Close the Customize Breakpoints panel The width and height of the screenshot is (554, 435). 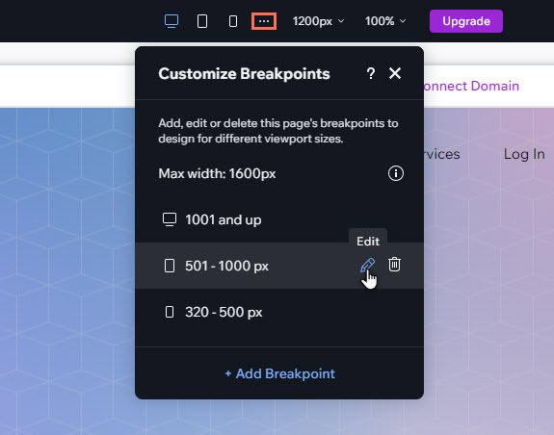point(395,73)
